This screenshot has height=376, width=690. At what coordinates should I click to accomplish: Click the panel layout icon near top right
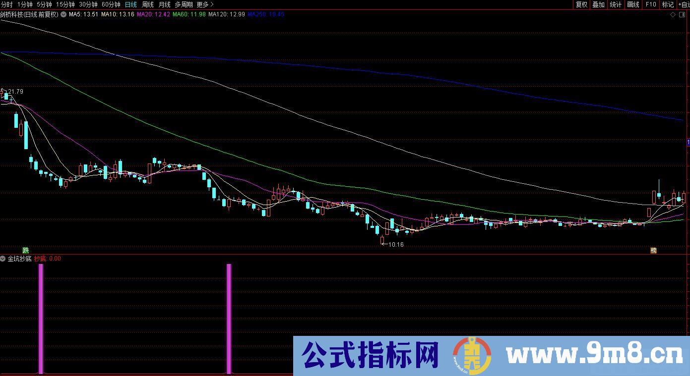point(682,14)
